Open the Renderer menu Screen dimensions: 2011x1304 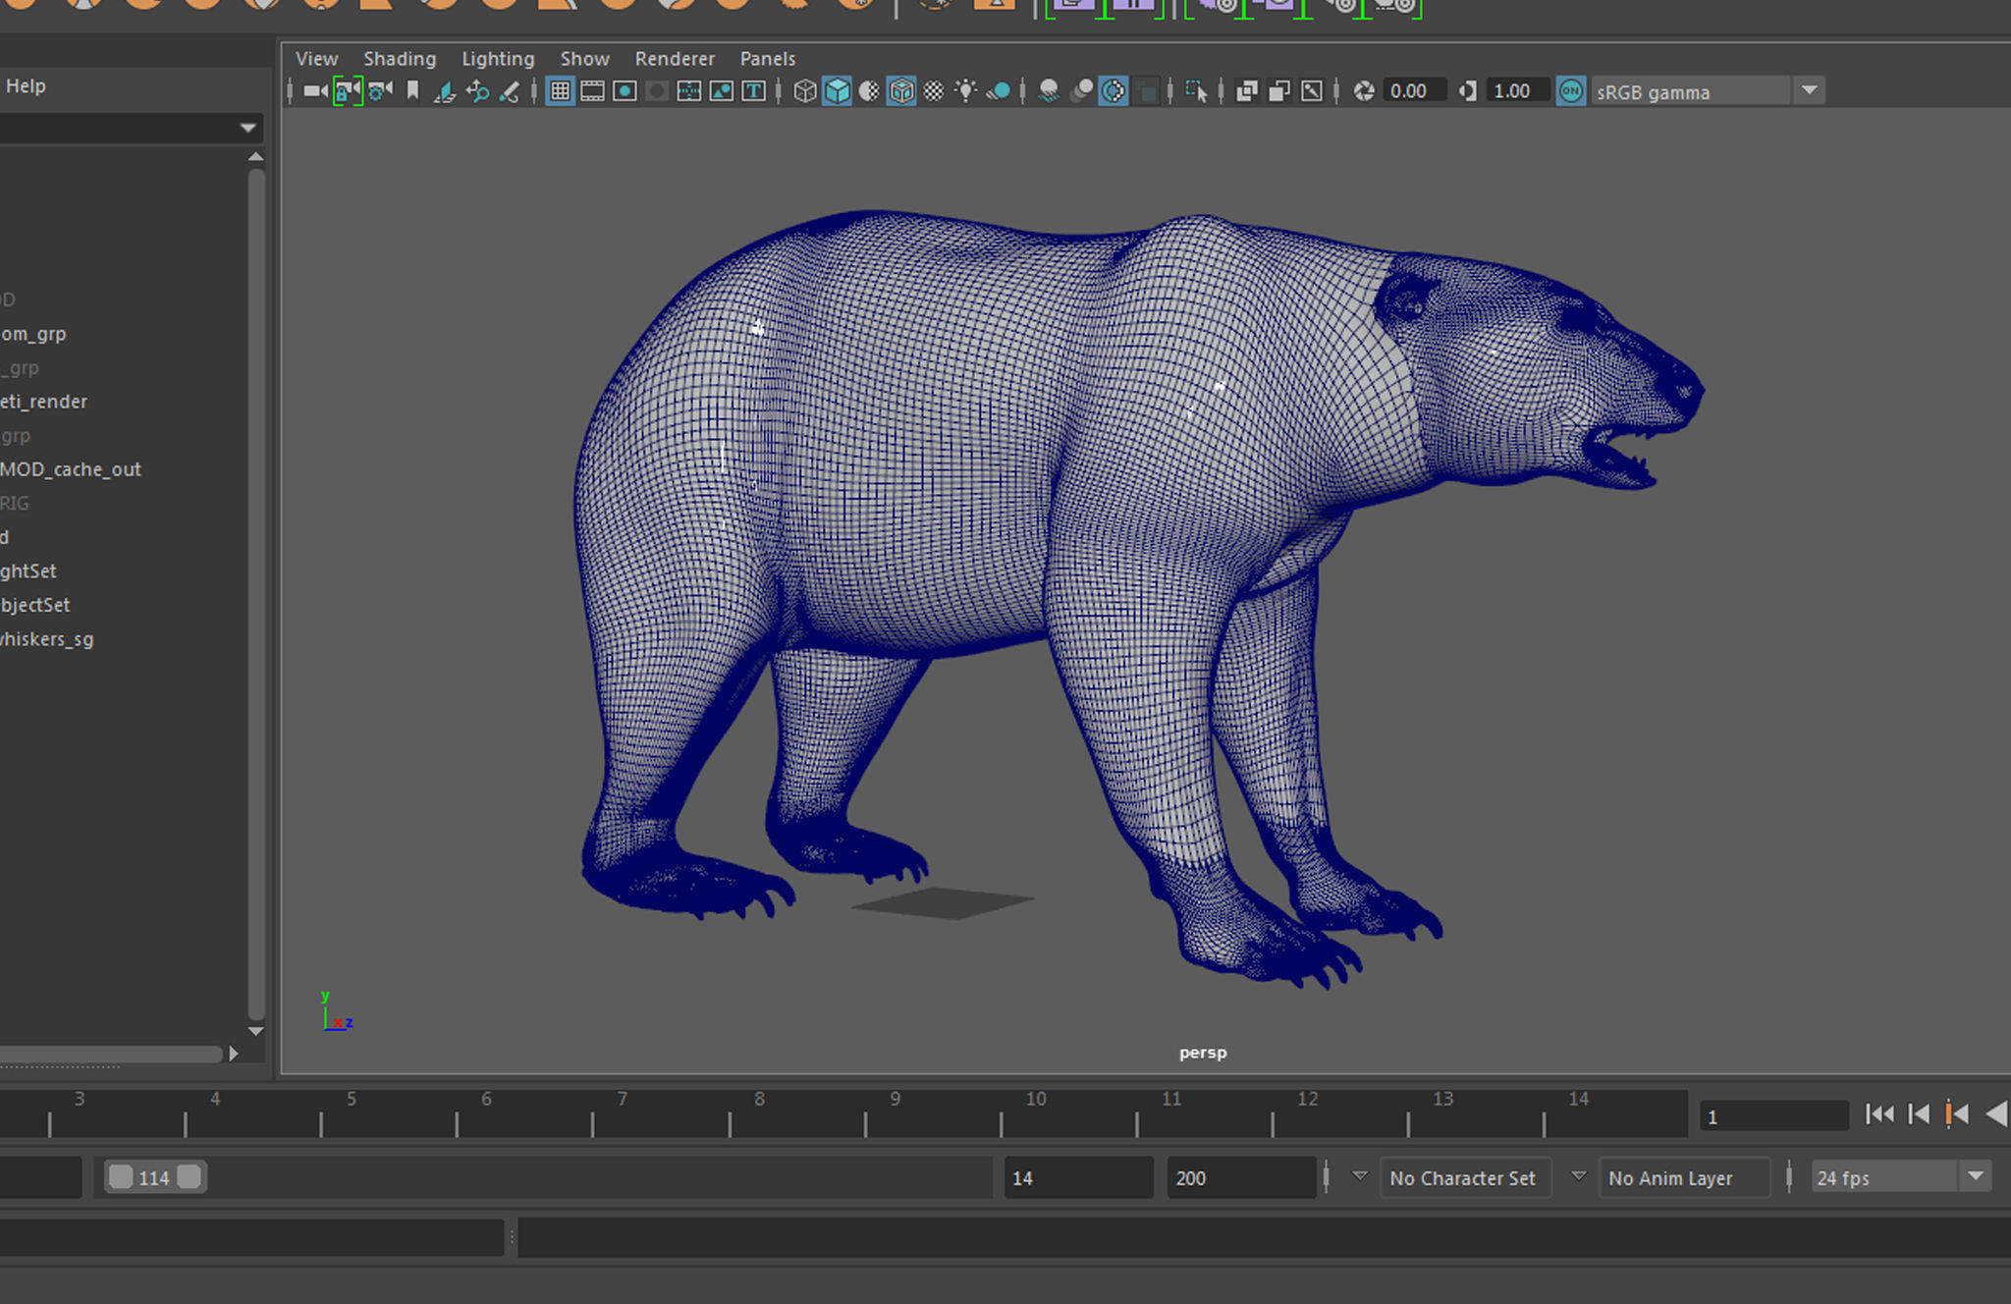[x=675, y=59]
